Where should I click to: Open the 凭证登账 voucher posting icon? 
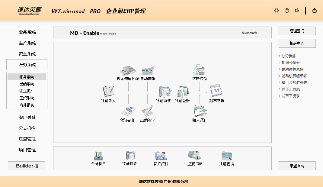(x=182, y=92)
